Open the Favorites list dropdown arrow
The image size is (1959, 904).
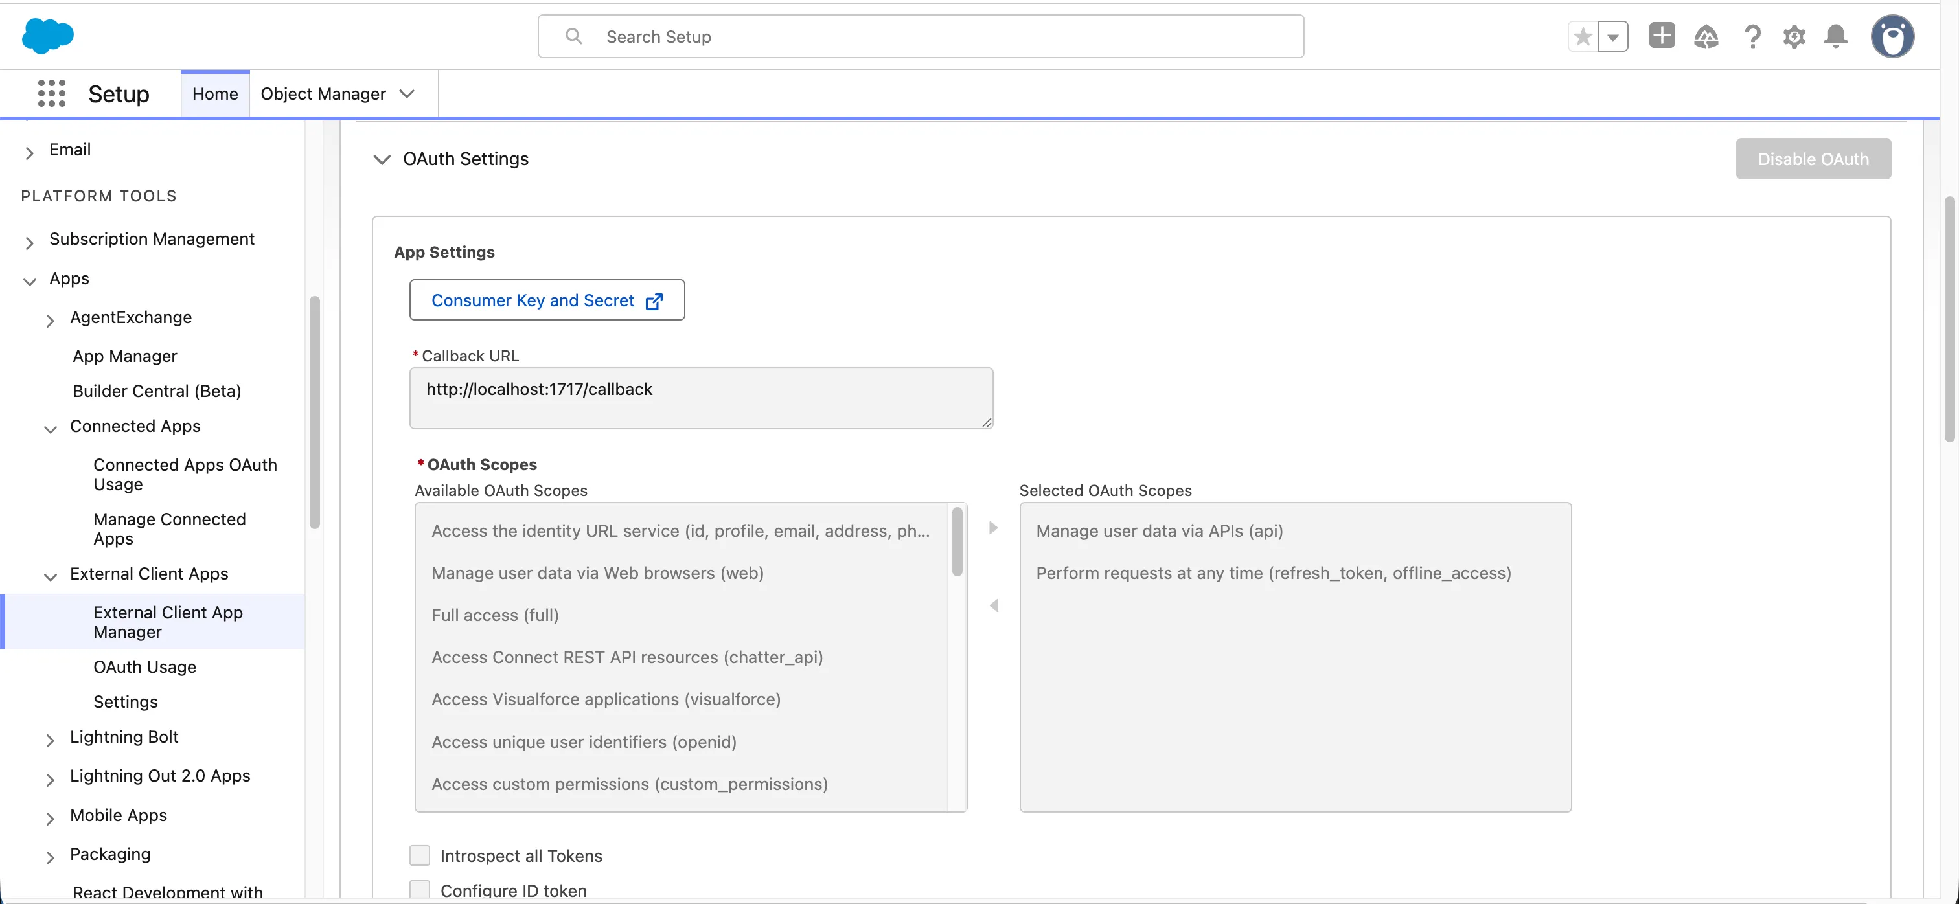pyautogui.click(x=1612, y=36)
